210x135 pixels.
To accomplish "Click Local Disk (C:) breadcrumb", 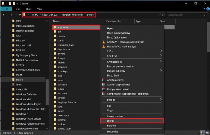I will [x=50, y=15].
